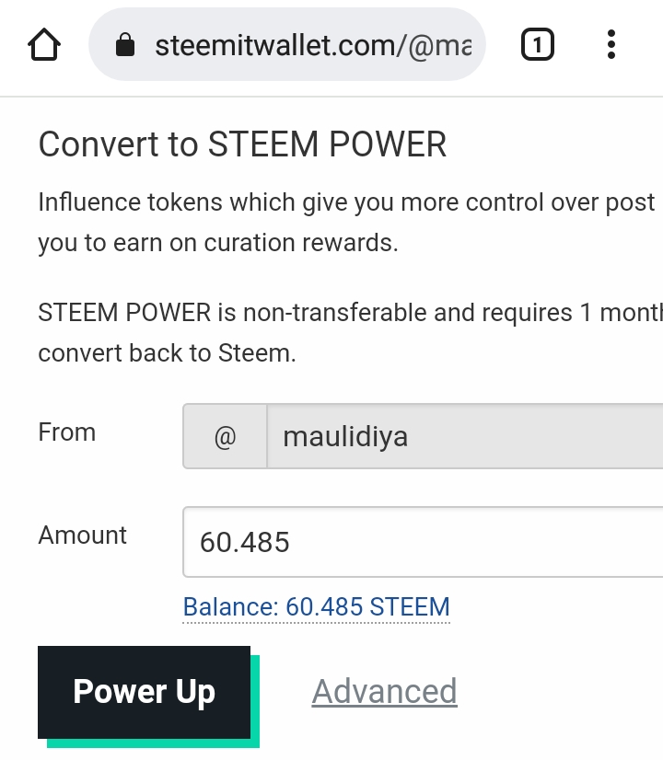Click the word Steem in convert back text
This screenshot has height=760, width=663.
[x=257, y=353]
